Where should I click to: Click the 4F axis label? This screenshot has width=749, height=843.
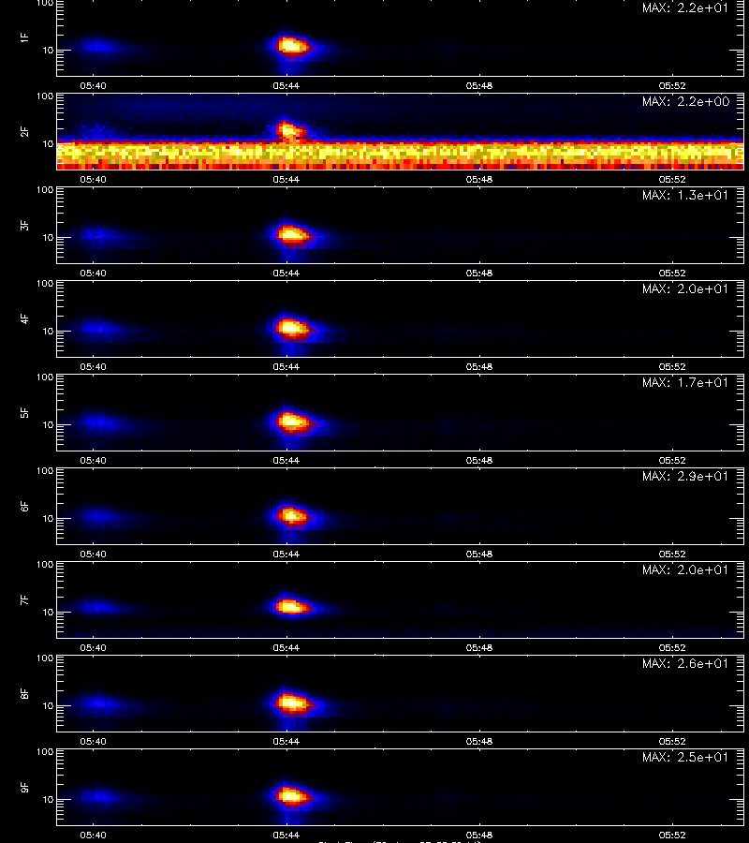tap(24, 318)
